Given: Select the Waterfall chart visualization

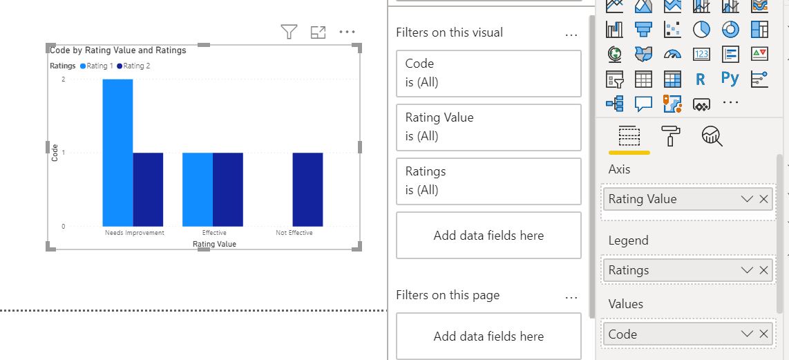Looking at the screenshot, I should tap(614, 29).
